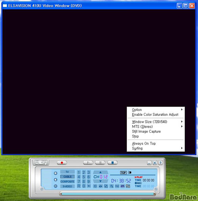Mute audio with the speaker icon
198x201 pixels.
coord(55,180)
